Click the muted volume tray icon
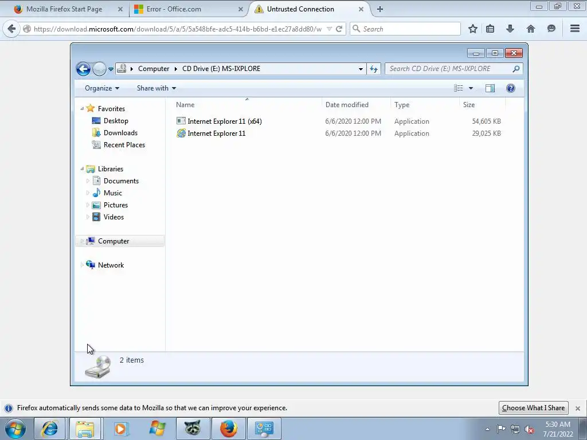This screenshot has height=440, width=587. point(529,429)
